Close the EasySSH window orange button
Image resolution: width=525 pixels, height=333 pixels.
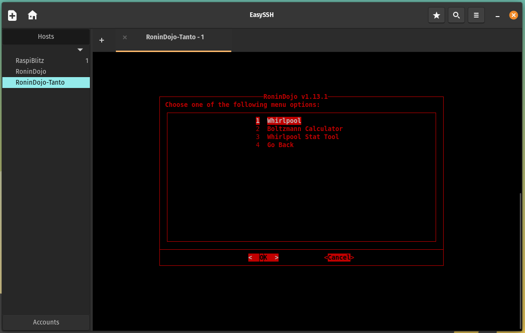(x=513, y=15)
